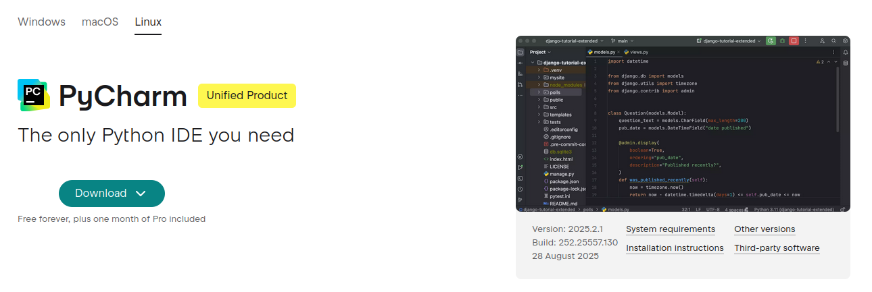The image size is (872, 292).
Task: Open the System requirements link
Action: click(x=671, y=229)
